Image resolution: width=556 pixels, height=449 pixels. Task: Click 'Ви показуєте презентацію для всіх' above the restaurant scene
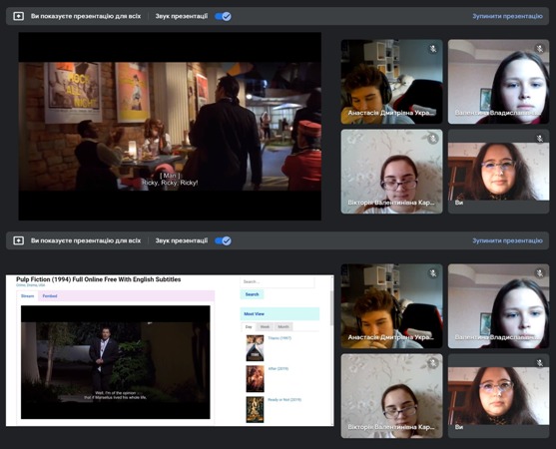pos(86,16)
